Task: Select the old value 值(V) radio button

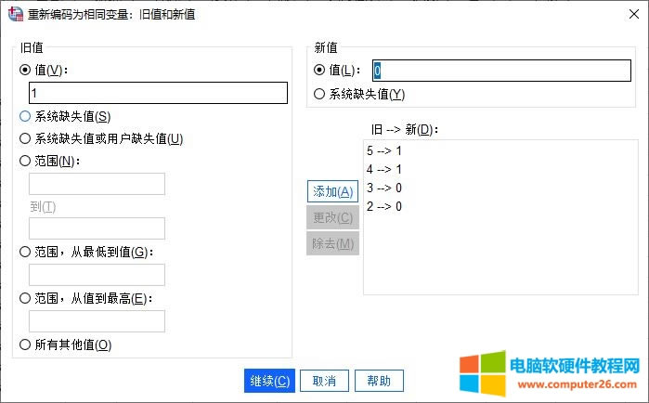Action: click(x=25, y=70)
